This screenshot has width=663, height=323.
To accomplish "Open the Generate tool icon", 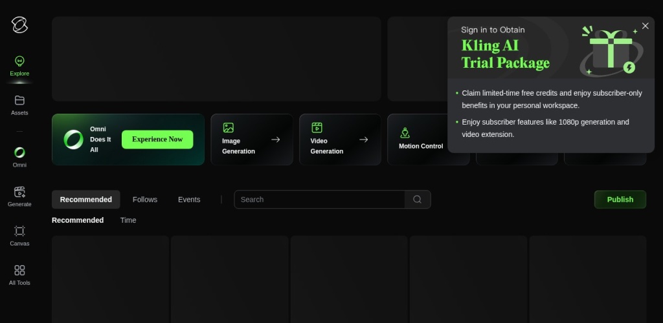I will click(19, 193).
